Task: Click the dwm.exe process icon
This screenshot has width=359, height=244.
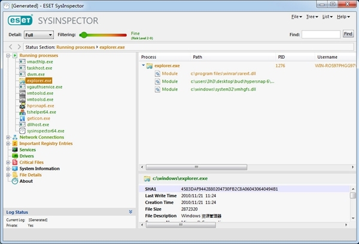Action: tap(22, 74)
